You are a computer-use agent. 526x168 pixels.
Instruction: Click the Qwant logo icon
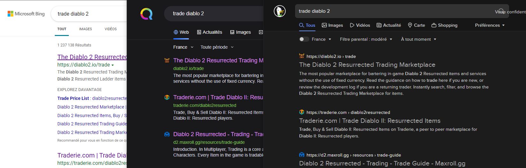tap(146, 14)
